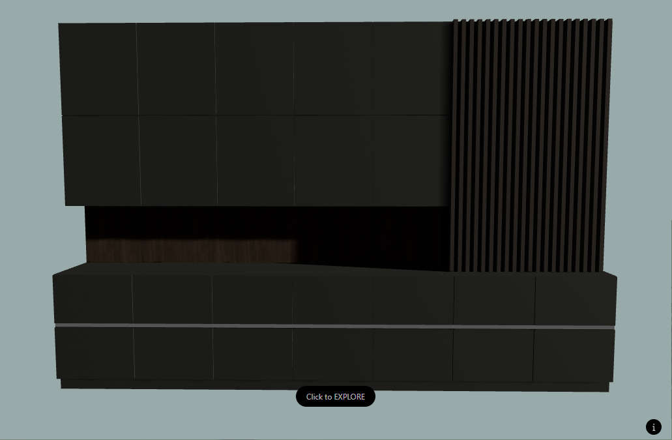
Task: Select the second-row upper door on the left
Action: tap(96, 160)
